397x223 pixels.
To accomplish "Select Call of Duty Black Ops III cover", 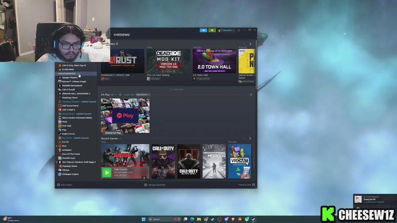I will point(189,161).
